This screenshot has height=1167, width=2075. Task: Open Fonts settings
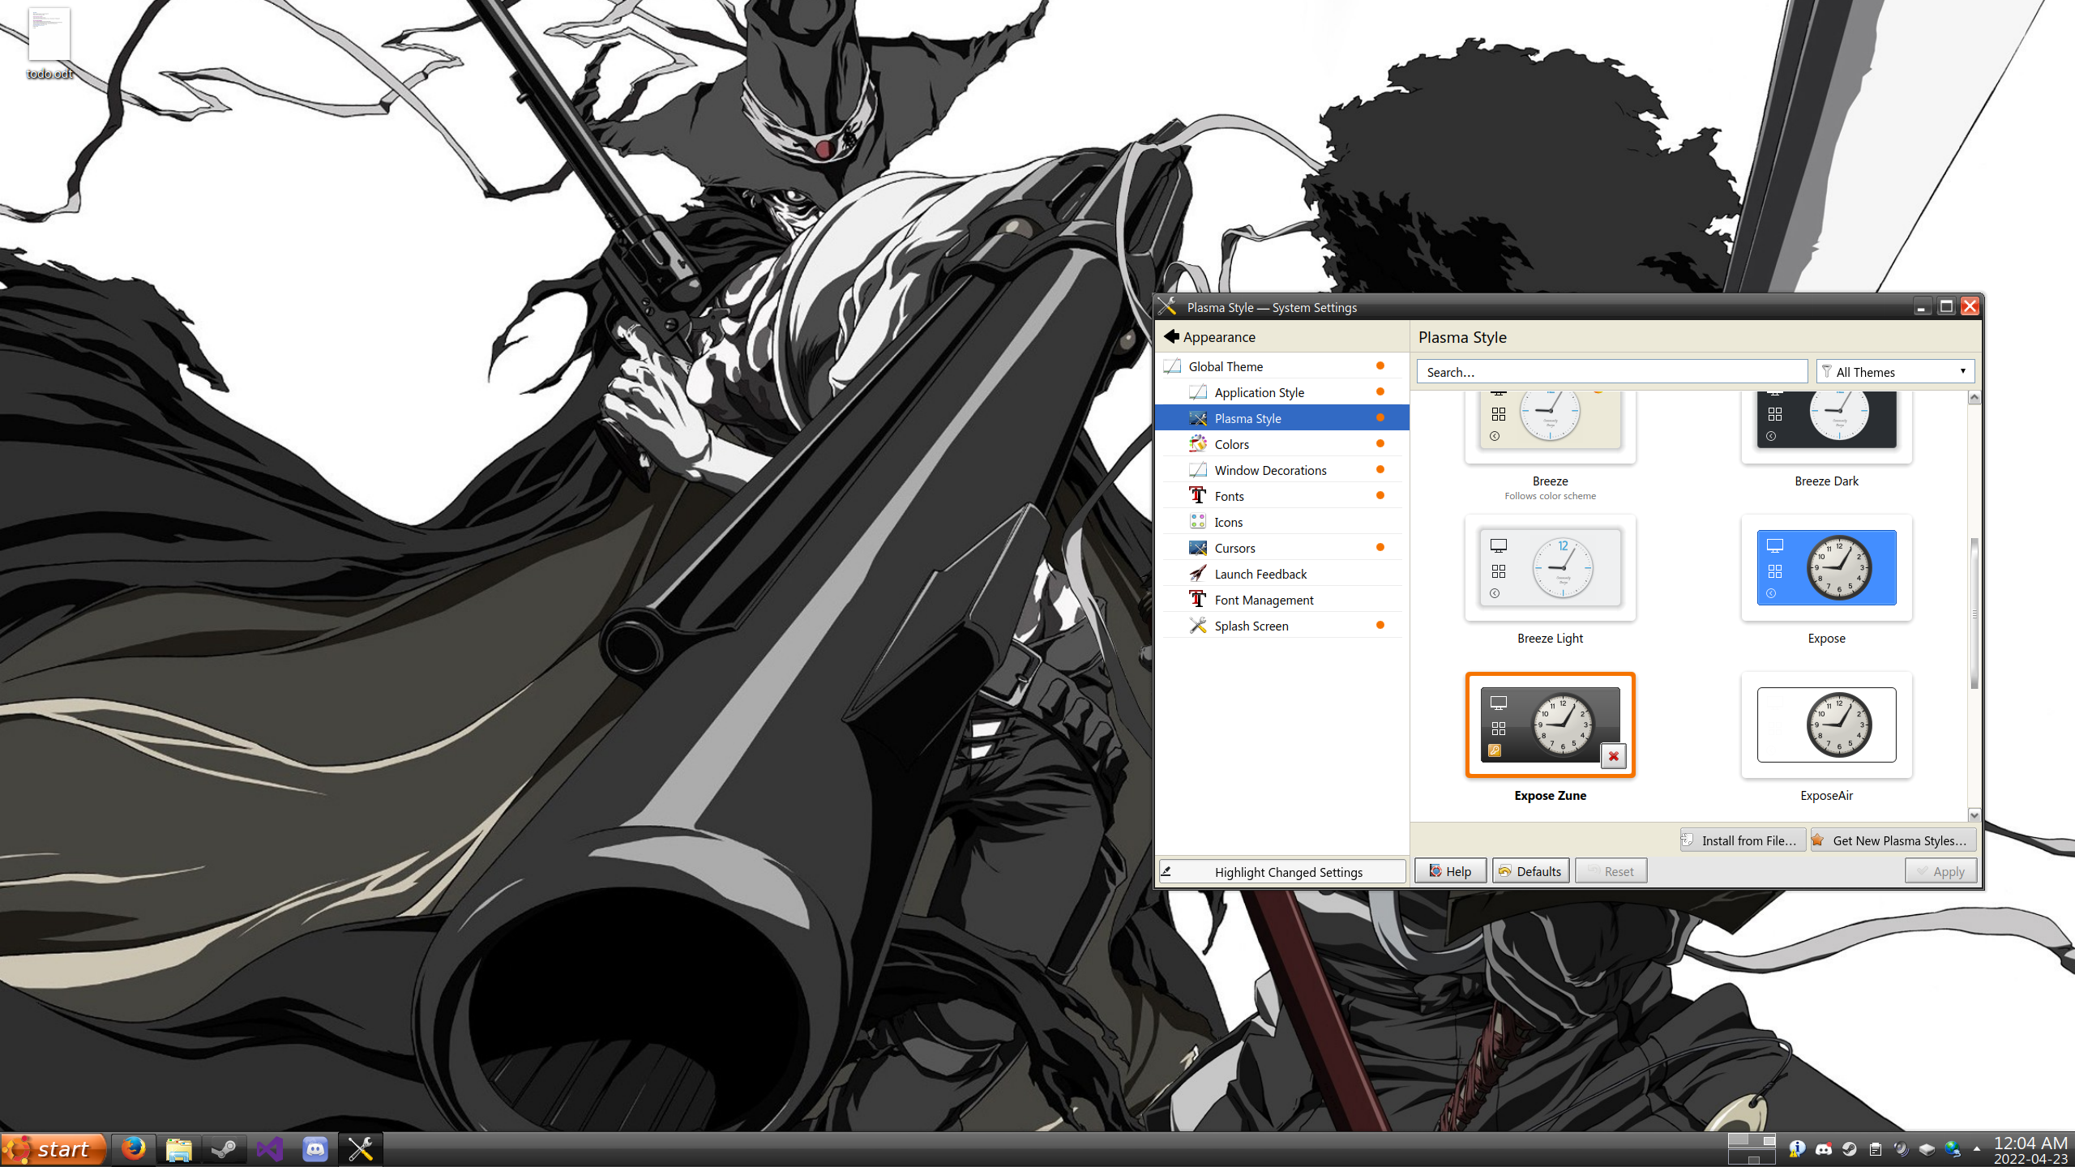pos(1282,496)
